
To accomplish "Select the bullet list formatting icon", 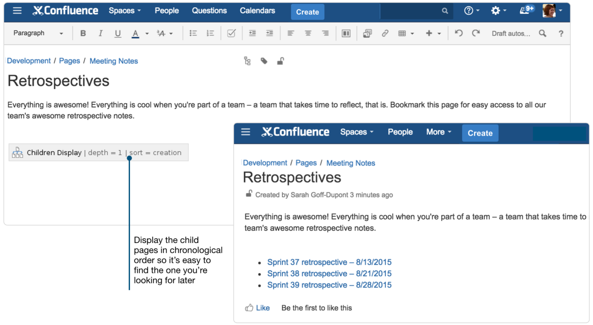I will 193,33.
